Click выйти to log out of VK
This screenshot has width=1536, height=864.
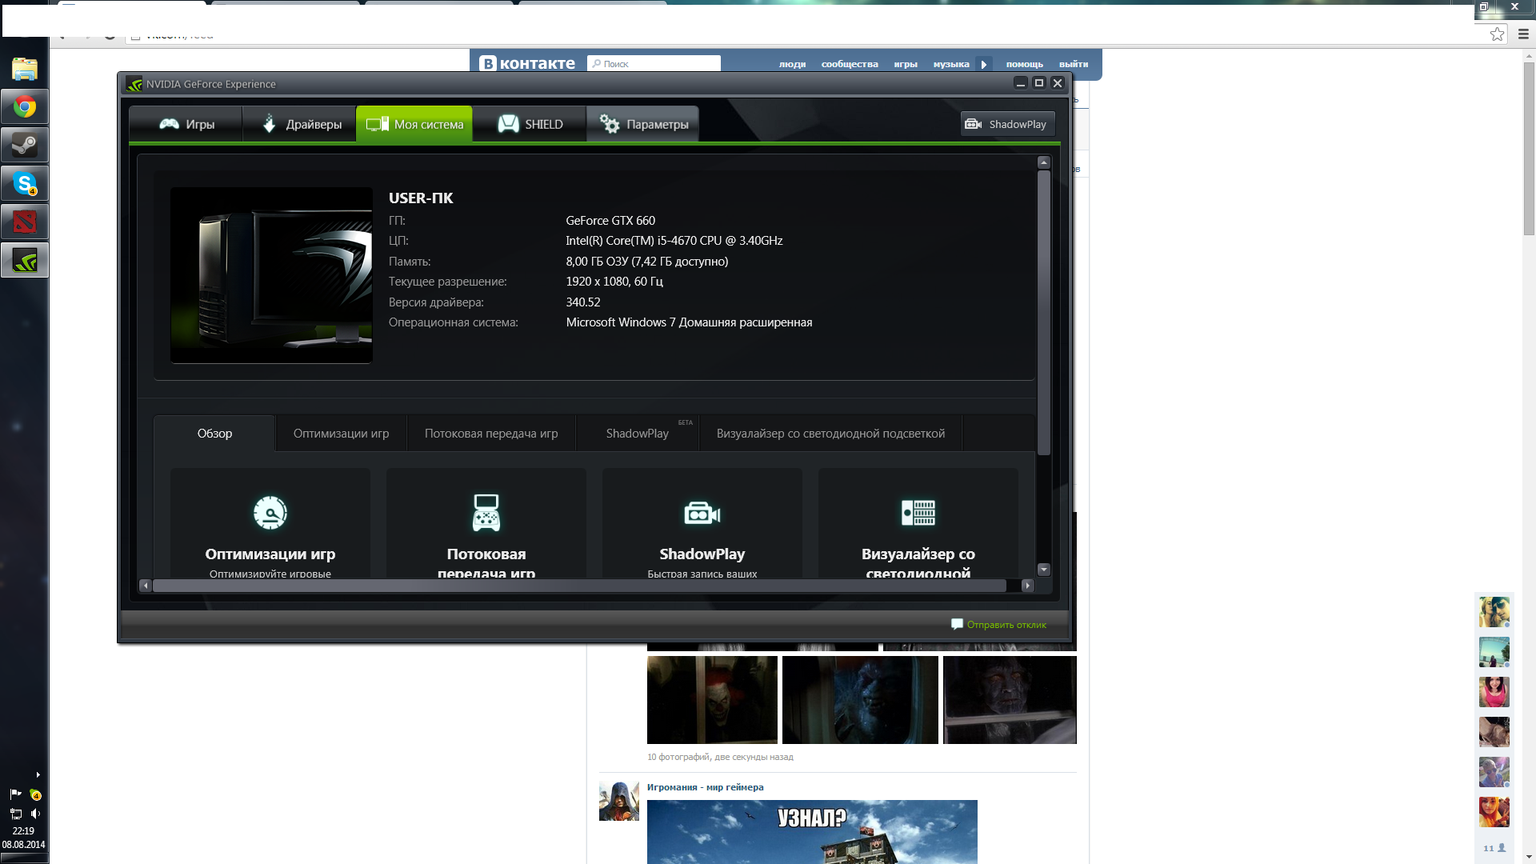coord(1074,65)
